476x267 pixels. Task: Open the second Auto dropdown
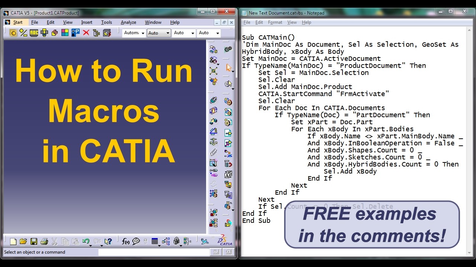click(x=159, y=33)
